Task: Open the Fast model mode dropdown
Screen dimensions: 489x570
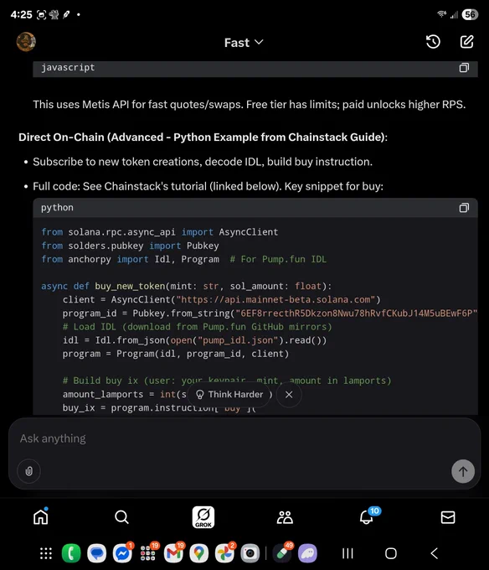Action: (x=244, y=43)
